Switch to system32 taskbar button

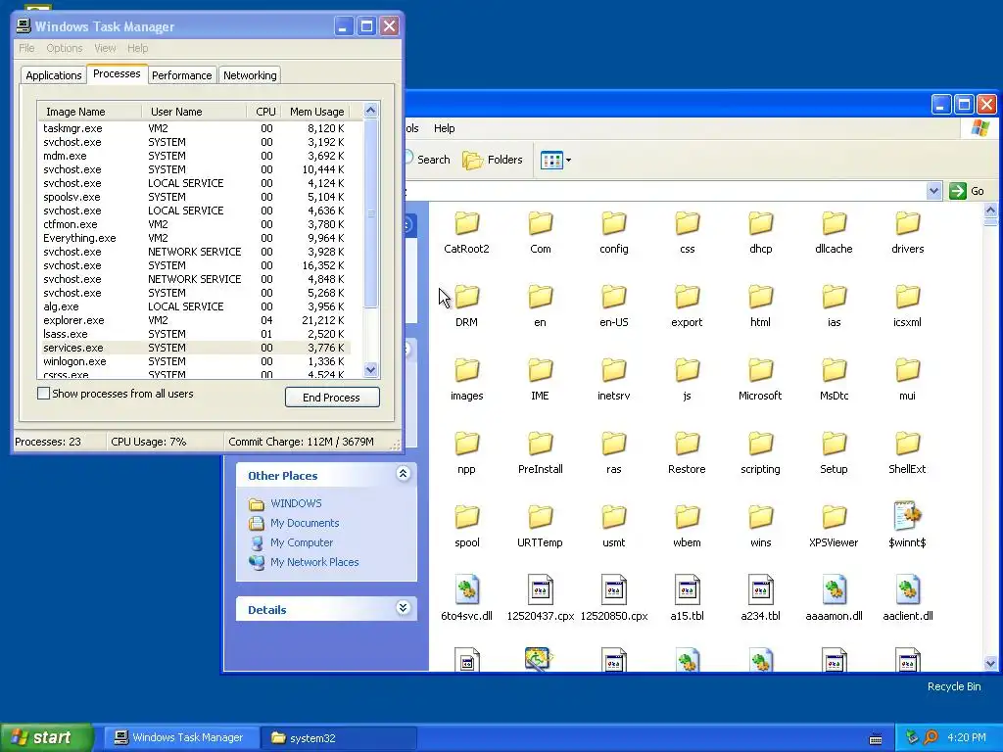point(339,738)
